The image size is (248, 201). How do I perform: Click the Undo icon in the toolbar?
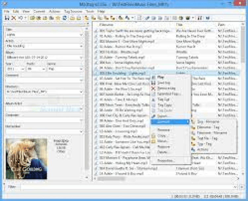coord(21,18)
